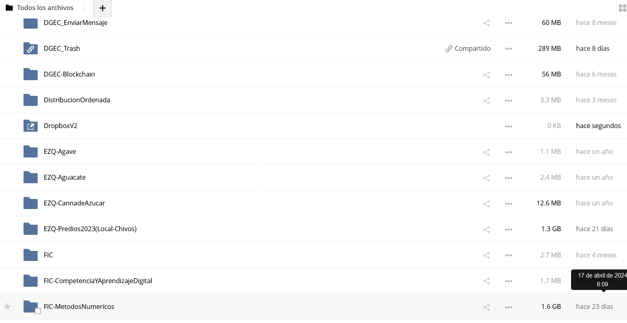Open Compartido link for DGEC_Trash
627x323 pixels.
pyautogui.click(x=468, y=48)
